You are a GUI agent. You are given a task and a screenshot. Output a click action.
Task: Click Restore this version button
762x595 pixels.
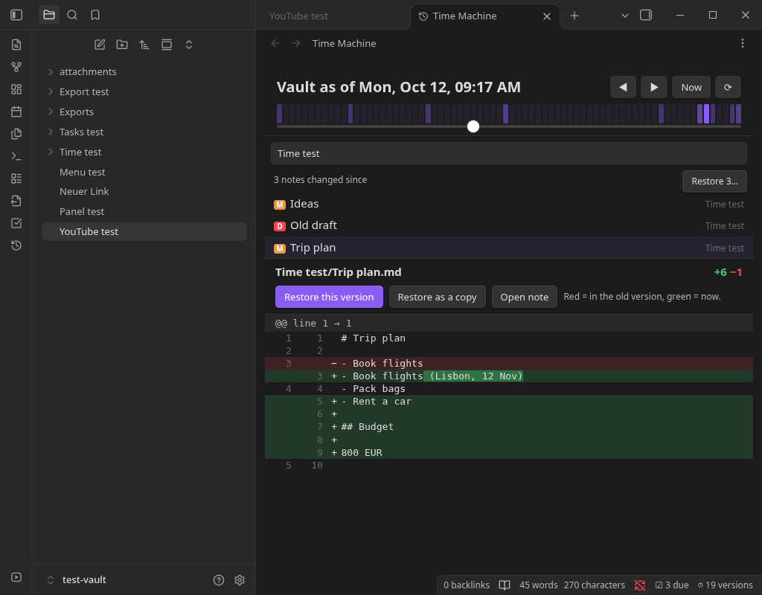pos(329,297)
